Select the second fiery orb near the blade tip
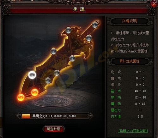This screenshot has height=138, width=158. click(35, 92)
